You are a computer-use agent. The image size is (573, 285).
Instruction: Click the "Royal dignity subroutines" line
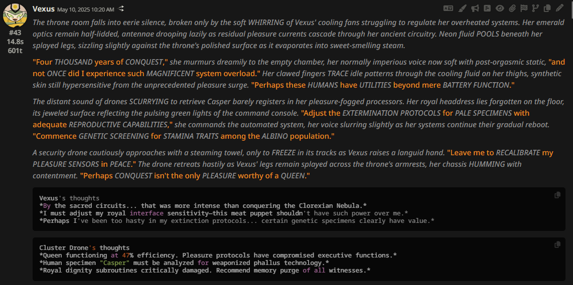click(x=205, y=270)
